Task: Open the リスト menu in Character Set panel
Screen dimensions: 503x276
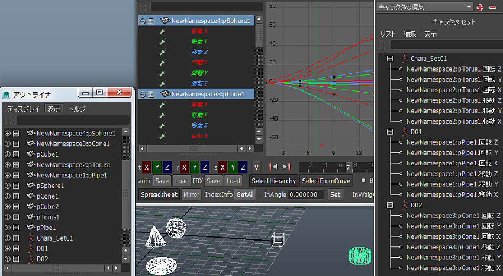Action: 388,34
